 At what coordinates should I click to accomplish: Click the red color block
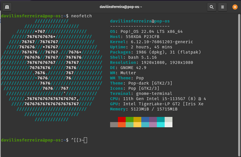[x=122, y=119]
